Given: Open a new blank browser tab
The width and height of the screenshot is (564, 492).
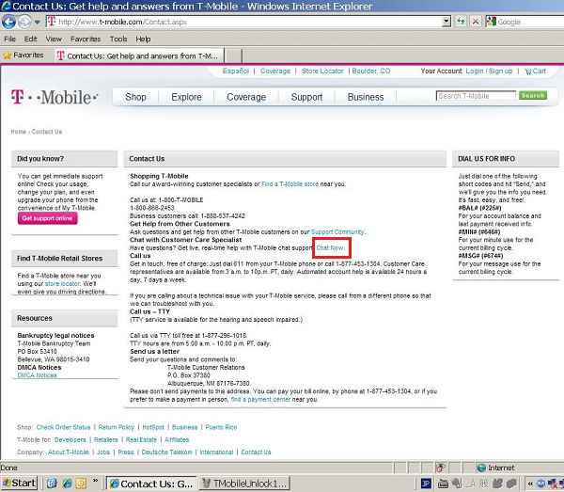Looking at the screenshot, I should coord(233,56).
